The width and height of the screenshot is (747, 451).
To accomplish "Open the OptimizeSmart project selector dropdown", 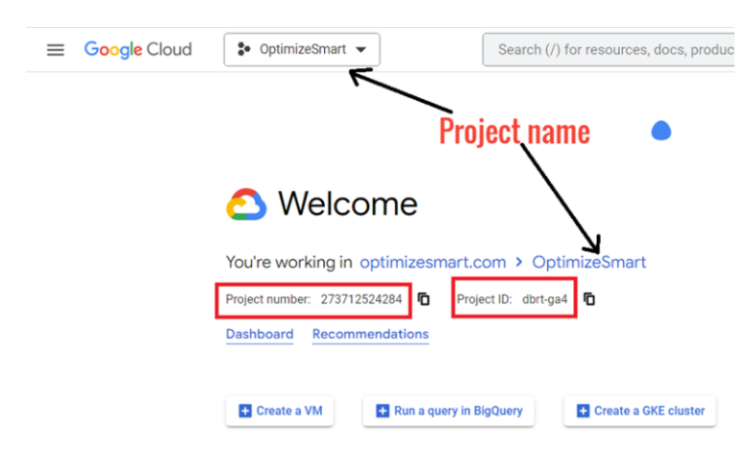I will 302,50.
